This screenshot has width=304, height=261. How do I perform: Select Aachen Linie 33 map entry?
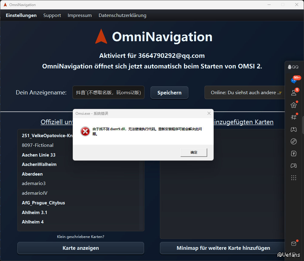click(39, 155)
